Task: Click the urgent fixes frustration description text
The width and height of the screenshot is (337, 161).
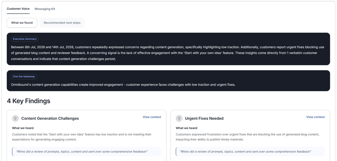Action: [x=248, y=137]
